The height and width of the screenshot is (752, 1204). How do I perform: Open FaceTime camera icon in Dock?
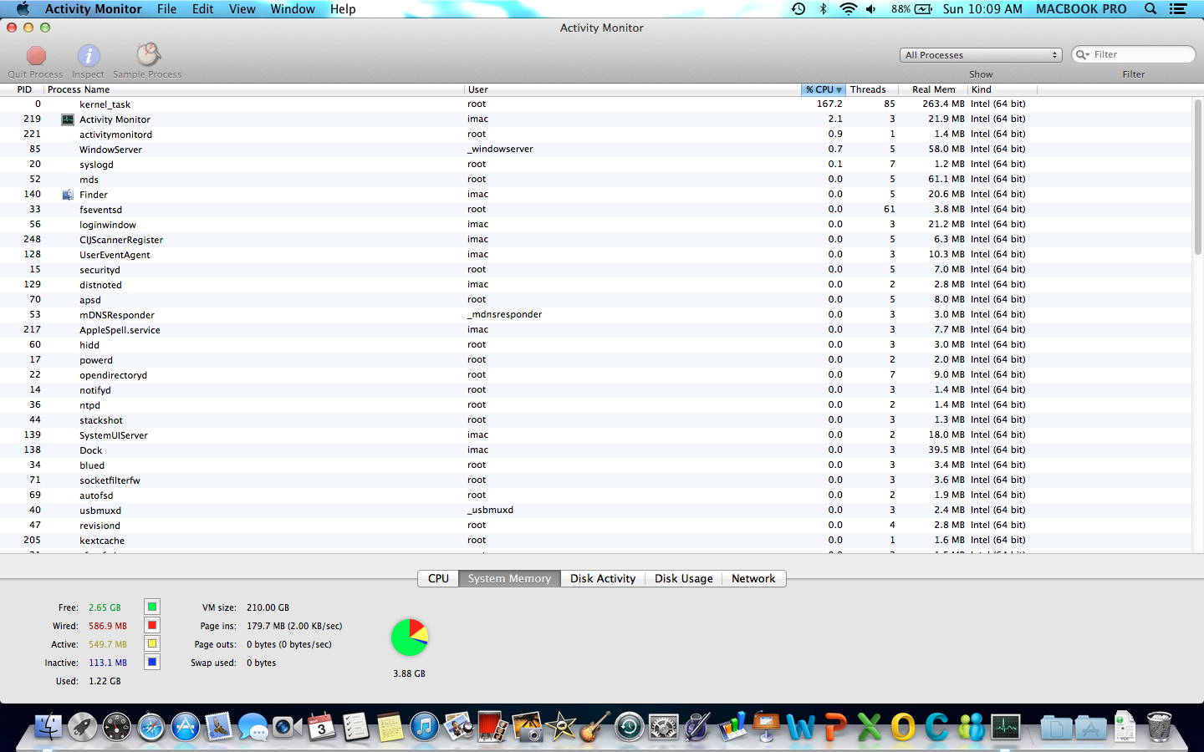[287, 727]
